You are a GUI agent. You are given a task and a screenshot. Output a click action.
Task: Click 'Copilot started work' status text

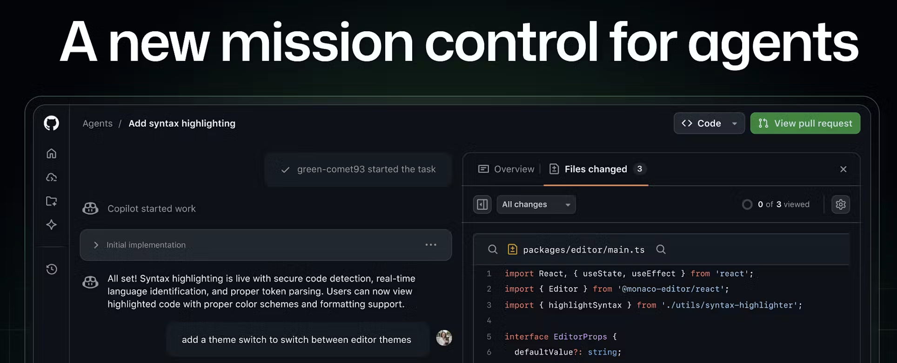tap(152, 208)
